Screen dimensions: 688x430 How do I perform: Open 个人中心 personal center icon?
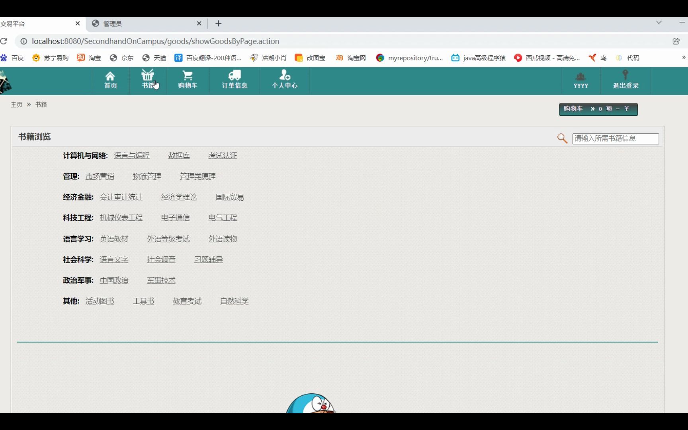point(284,80)
